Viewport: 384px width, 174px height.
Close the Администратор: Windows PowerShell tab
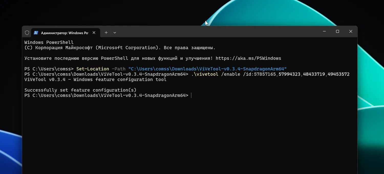coord(94,33)
